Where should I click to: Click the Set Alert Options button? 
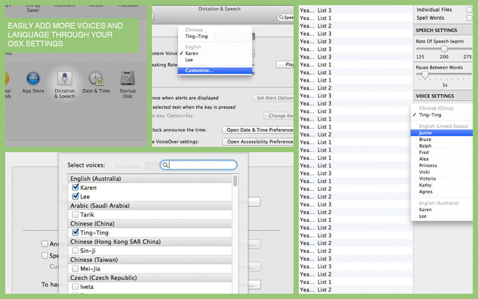pyautogui.click(x=273, y=98)
